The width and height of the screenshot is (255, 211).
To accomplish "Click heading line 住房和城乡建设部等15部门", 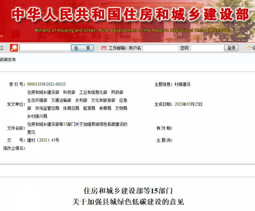I will (128, 191).
